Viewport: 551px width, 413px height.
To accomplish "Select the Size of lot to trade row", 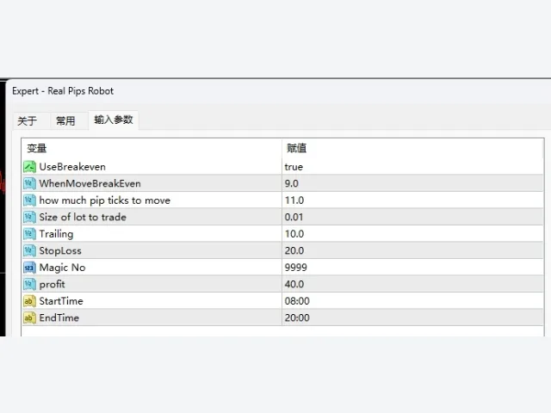I will click(x=282, y=217).
